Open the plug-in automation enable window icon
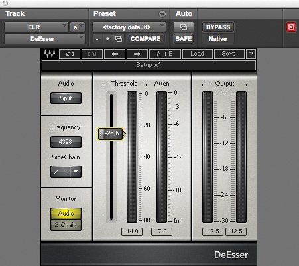 click(184, 27)
